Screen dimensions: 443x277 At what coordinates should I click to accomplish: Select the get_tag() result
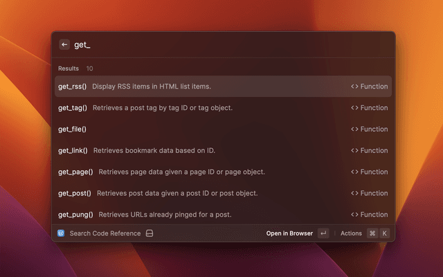click(x=221, y=108)
